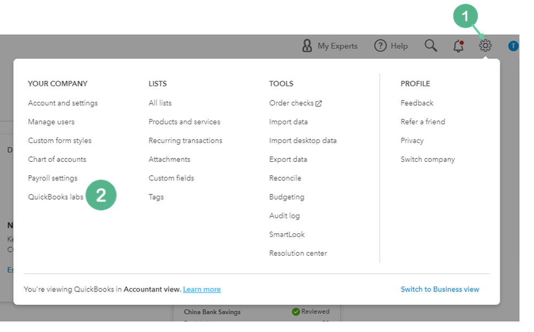Select QuickBooks labs menu item

(x=56, y=197)
